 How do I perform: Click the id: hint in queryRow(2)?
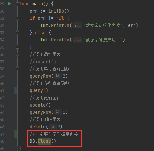58,76
